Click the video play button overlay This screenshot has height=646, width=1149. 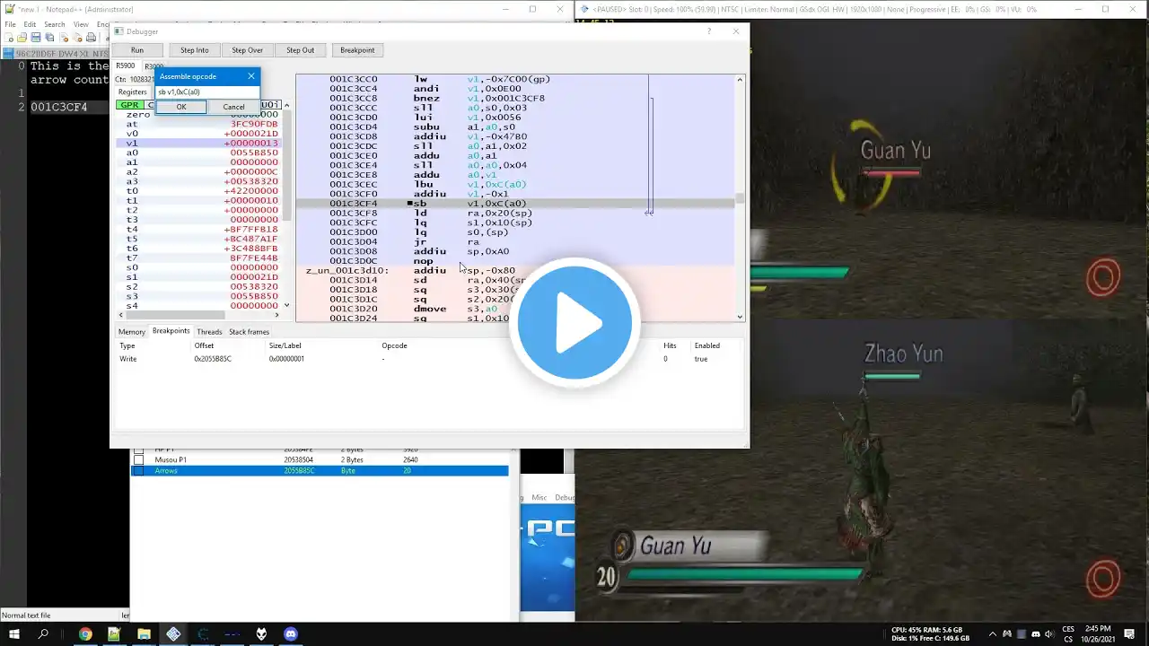click(x=574, y=323)
